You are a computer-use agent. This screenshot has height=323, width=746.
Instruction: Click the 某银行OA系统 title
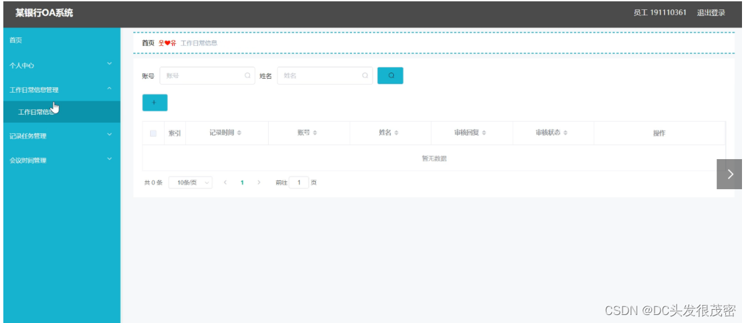pyautogui.click(x=44, y=13)
